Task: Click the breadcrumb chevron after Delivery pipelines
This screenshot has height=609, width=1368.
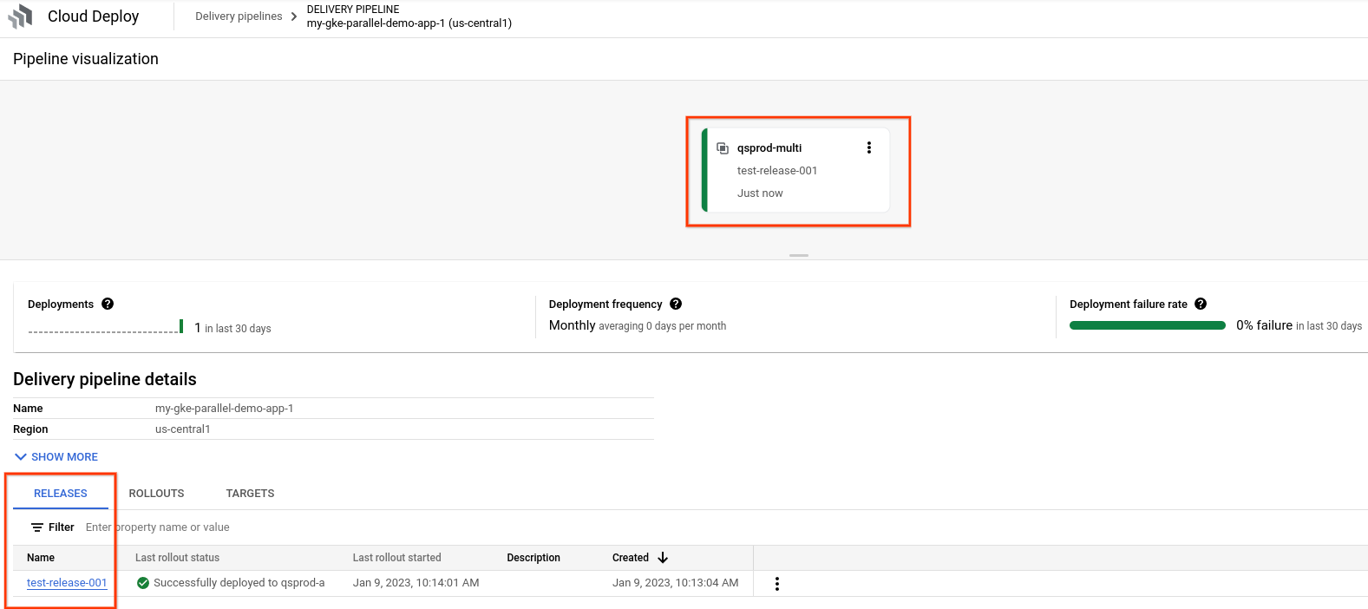Action: coord(294,16)
